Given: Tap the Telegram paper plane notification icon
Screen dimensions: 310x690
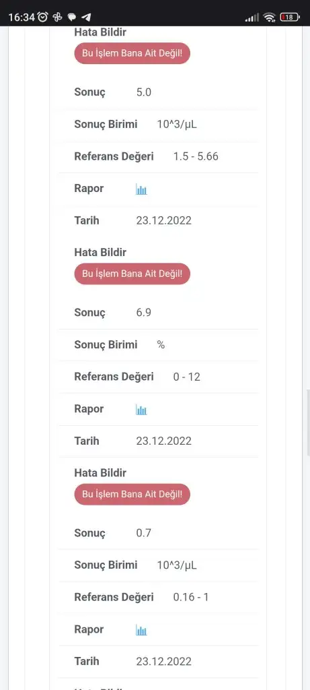Looking at the screenshot, I should click(x=87, y=18).
